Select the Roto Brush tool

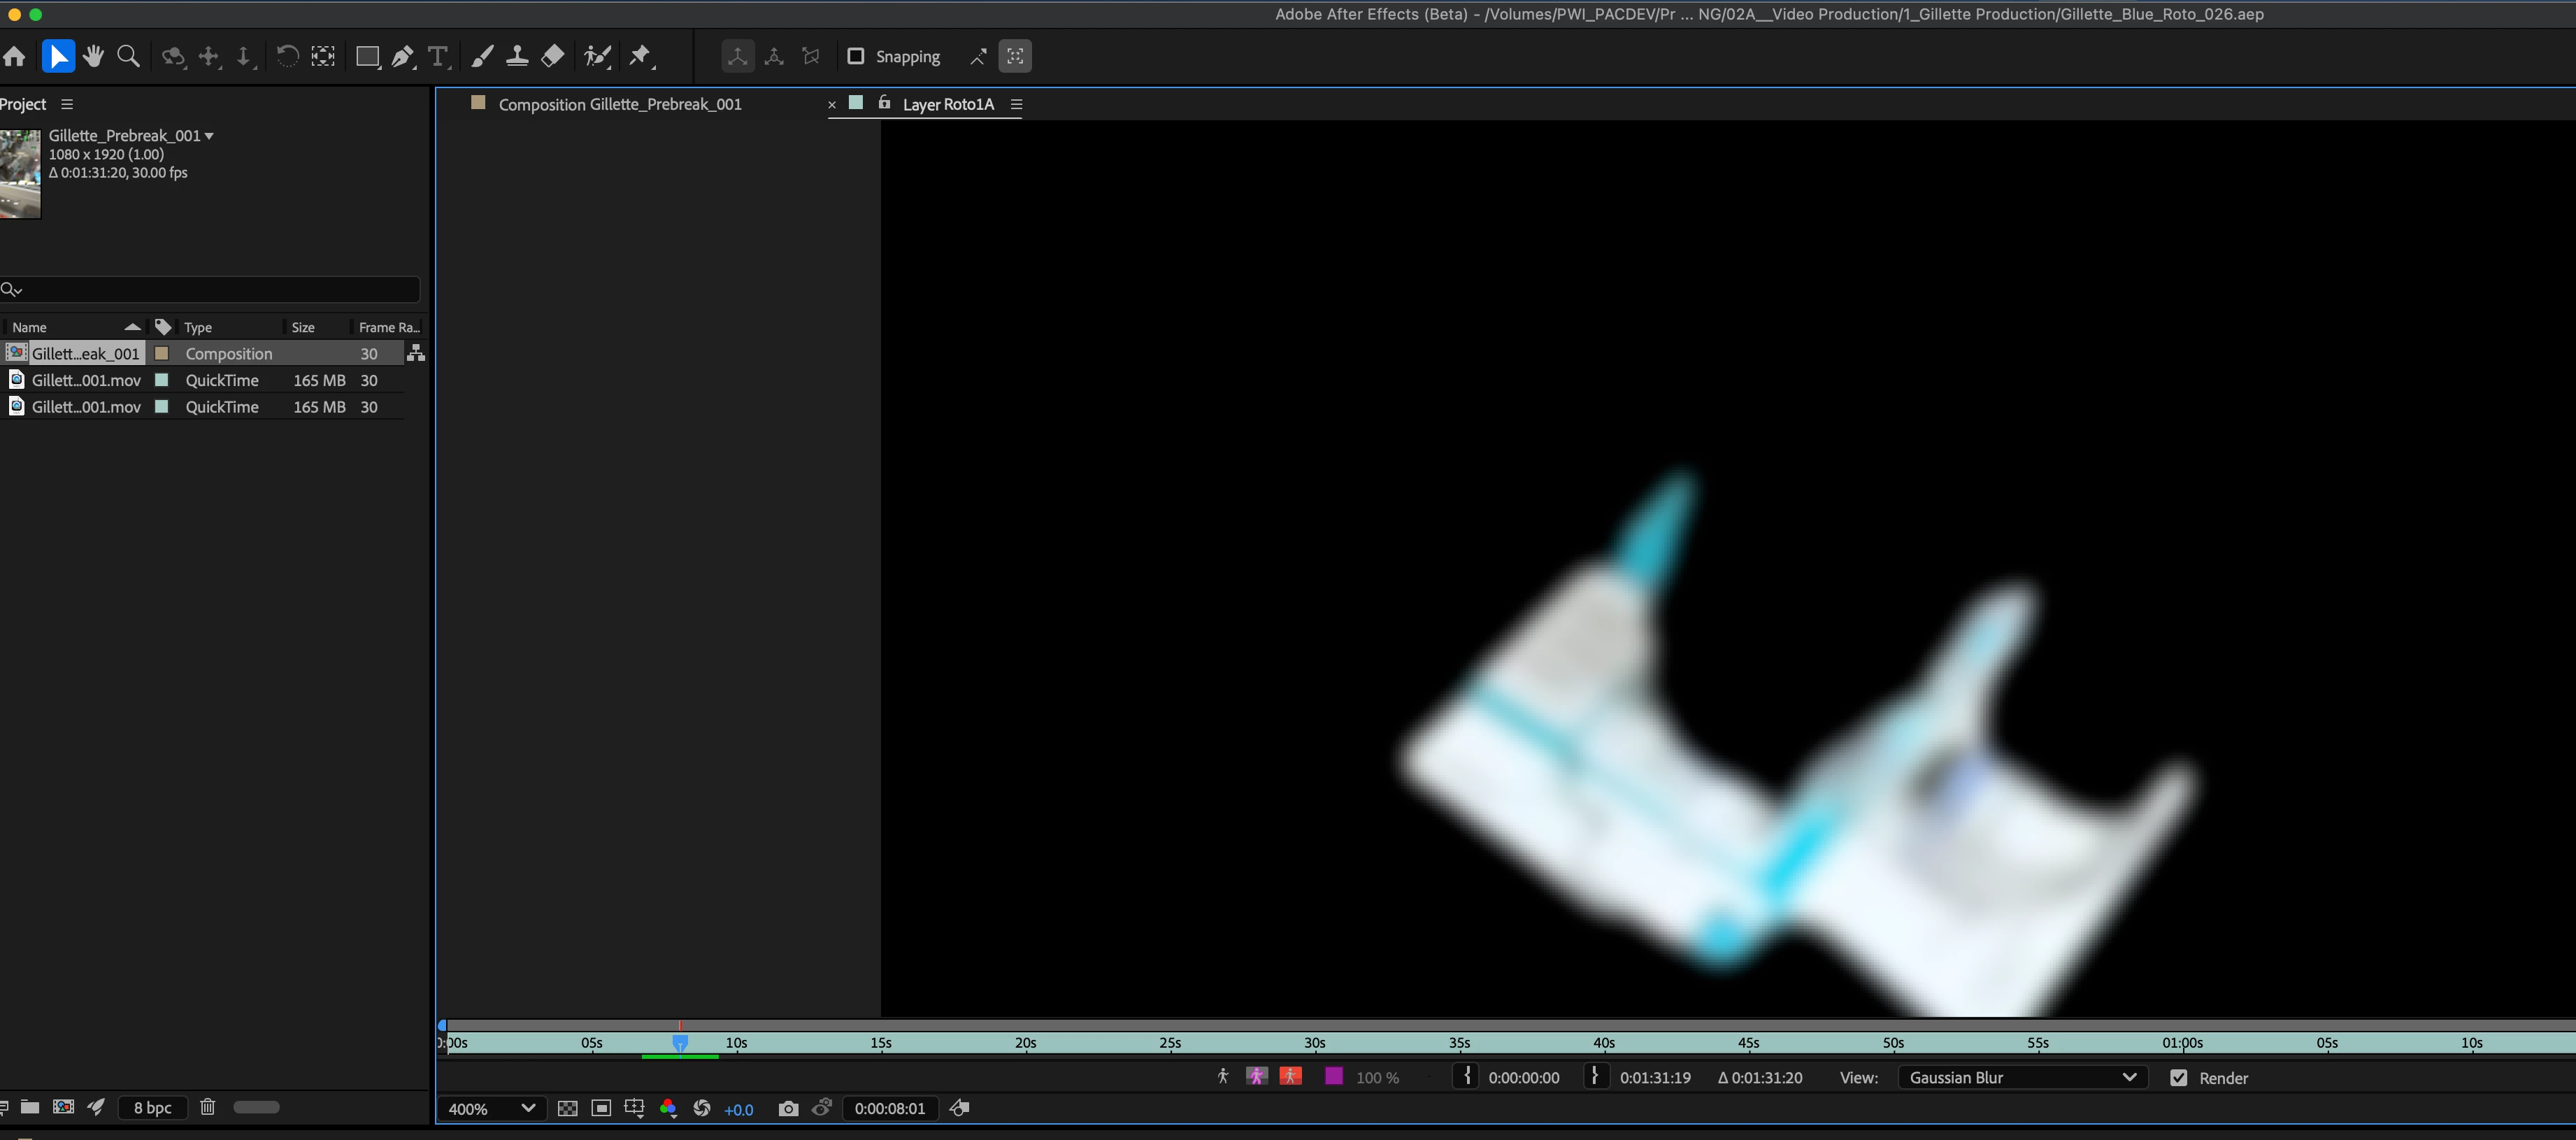coord(597,56)
